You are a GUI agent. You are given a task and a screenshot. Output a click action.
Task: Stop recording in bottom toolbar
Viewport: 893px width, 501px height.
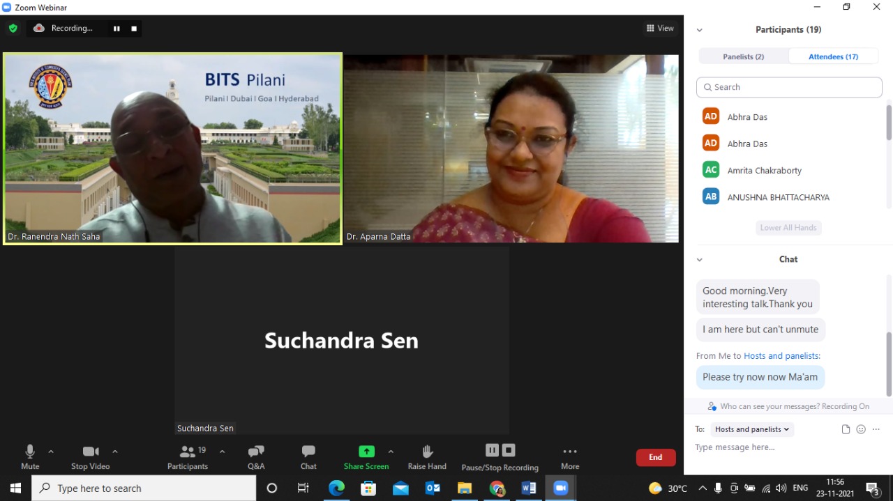(509, 450)
